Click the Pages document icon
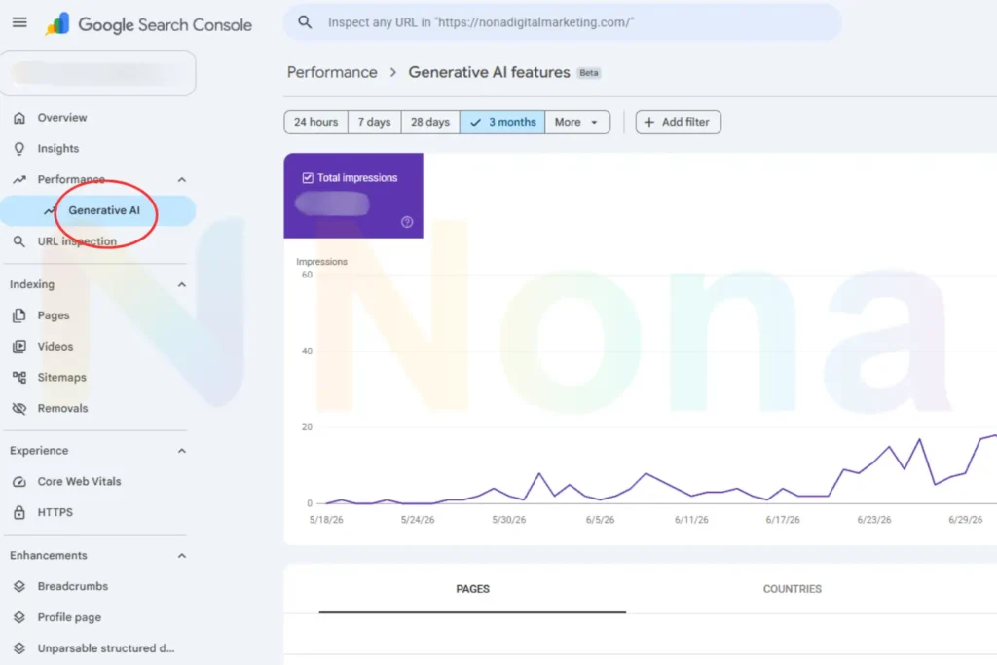This screenshot has width=997, height=665. 19,315
